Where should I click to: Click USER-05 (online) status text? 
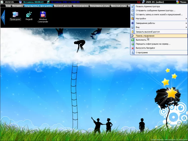coord(155,2)
